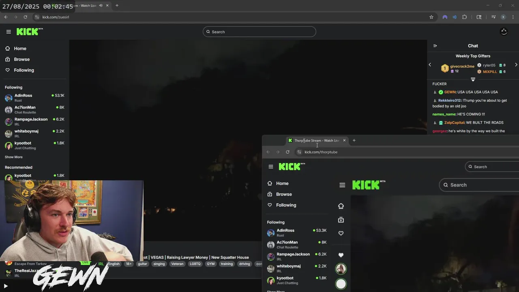Image resolution: width=519 pixels, height=292 pixels.
Task: Open kyootbot under Recommended in main window
Action: (34, 177)
